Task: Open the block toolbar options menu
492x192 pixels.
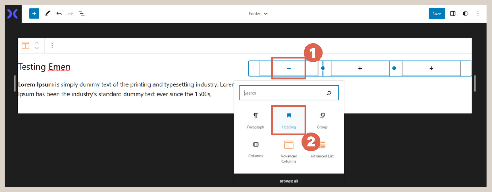Action: coord(52,45)
